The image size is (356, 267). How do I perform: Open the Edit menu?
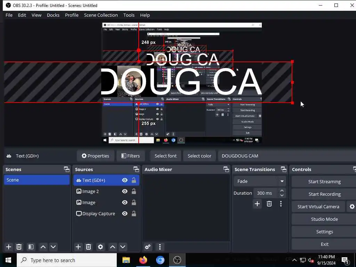tap(22, 15)
